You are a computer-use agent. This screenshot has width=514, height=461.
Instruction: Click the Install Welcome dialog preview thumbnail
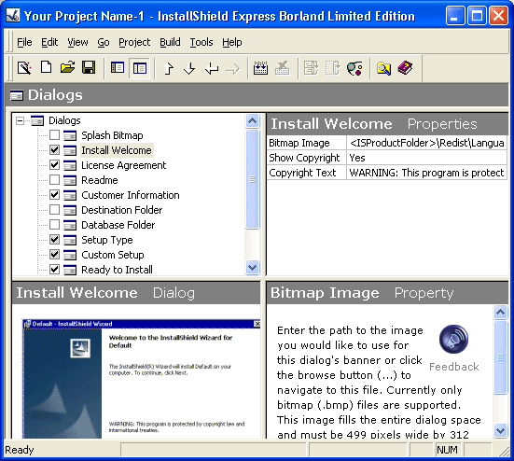[141, 379]
